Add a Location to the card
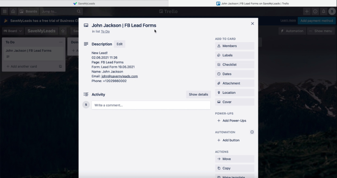The width and height of the screenshot is (337, 178). point(235,93)
